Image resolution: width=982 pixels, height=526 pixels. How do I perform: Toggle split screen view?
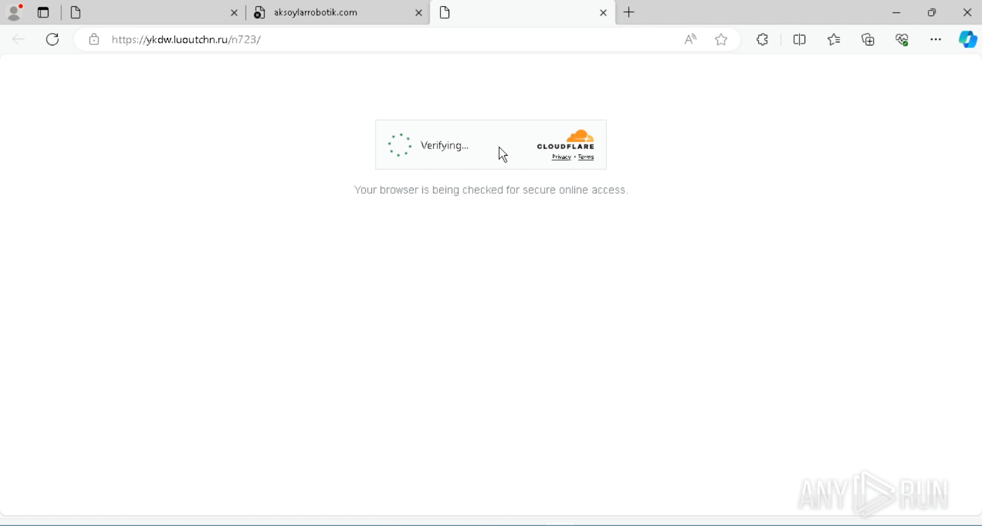pyautogui.click(x=799, y=39)
